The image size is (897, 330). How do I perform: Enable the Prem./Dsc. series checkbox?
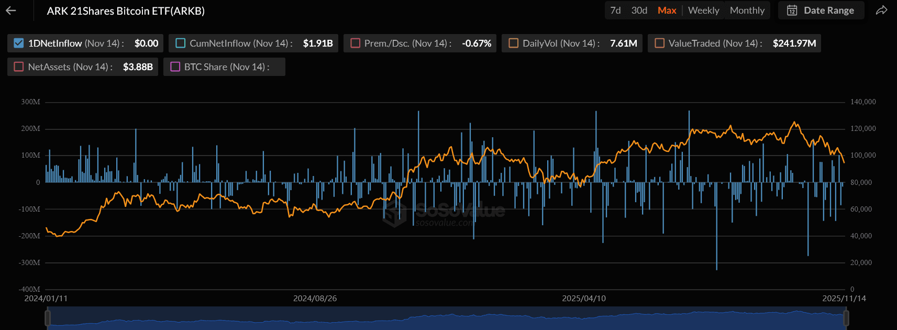(355, 43)
